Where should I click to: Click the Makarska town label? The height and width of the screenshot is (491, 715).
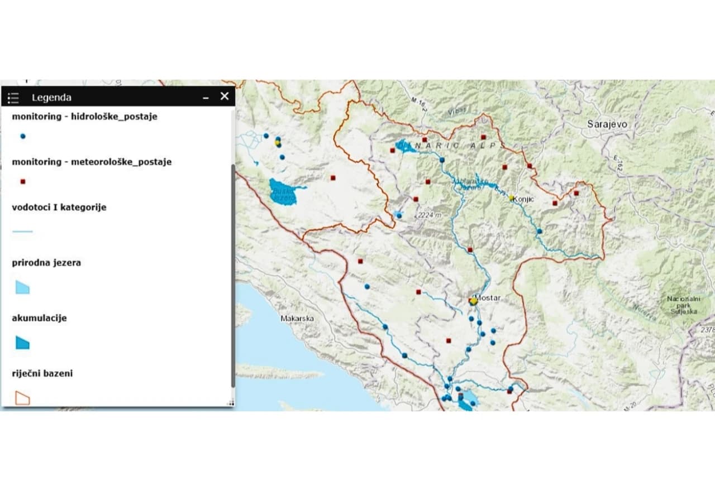coord(297,319)
